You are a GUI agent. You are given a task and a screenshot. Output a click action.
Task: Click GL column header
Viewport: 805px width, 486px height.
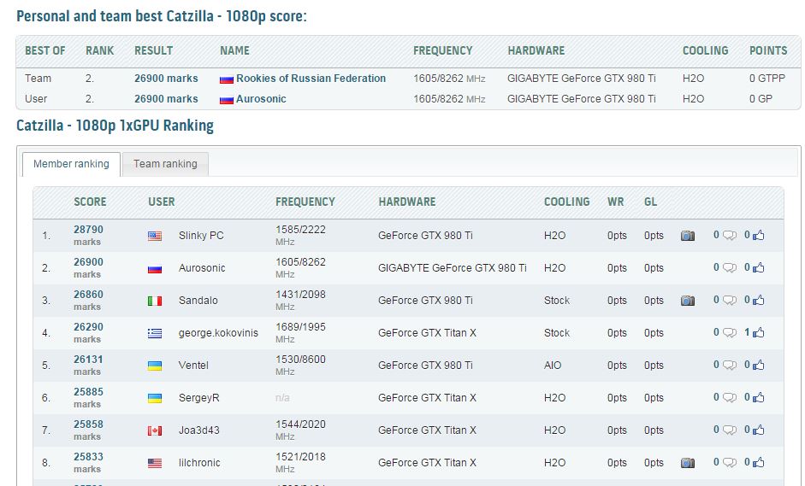click(650, 202)
